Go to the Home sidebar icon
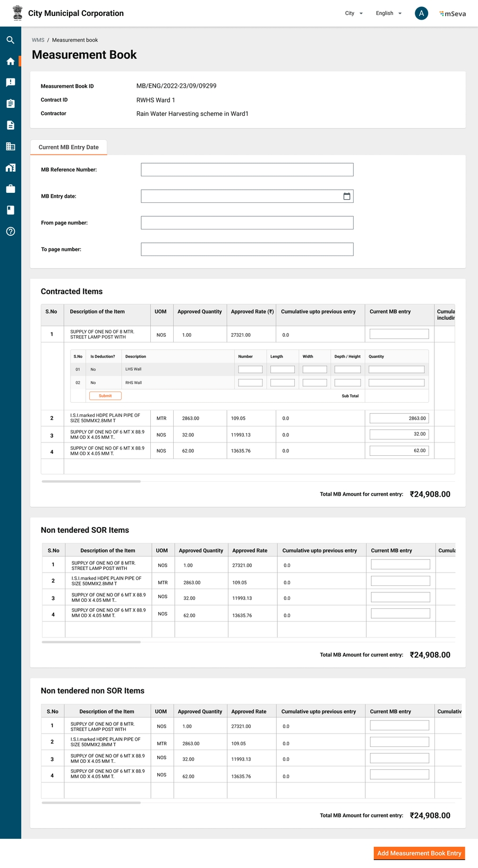 tap(10, 62)
